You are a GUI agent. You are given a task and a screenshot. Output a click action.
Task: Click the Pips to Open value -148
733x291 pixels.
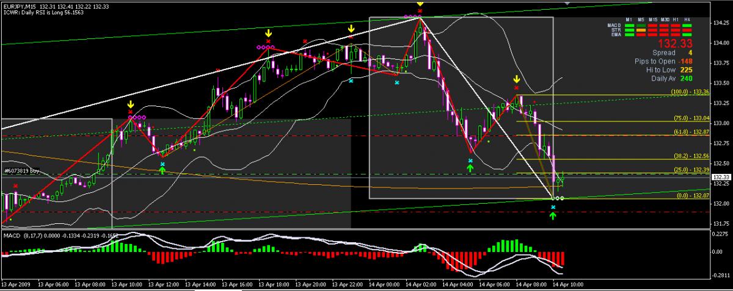685,62
